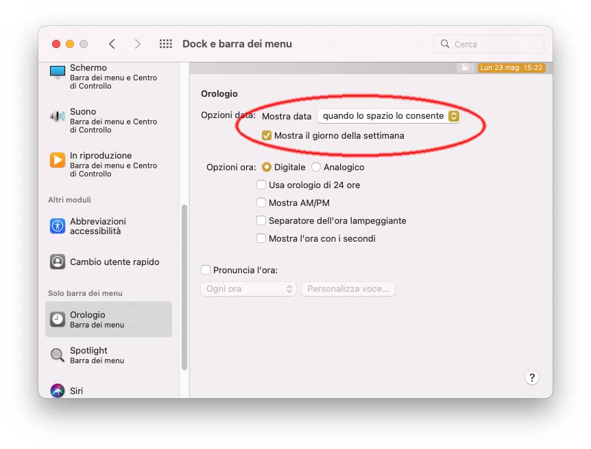Select the Suono speaker icon
Image resolution: width=591 pixels, height=449 pixels.
tap(58, 116)
